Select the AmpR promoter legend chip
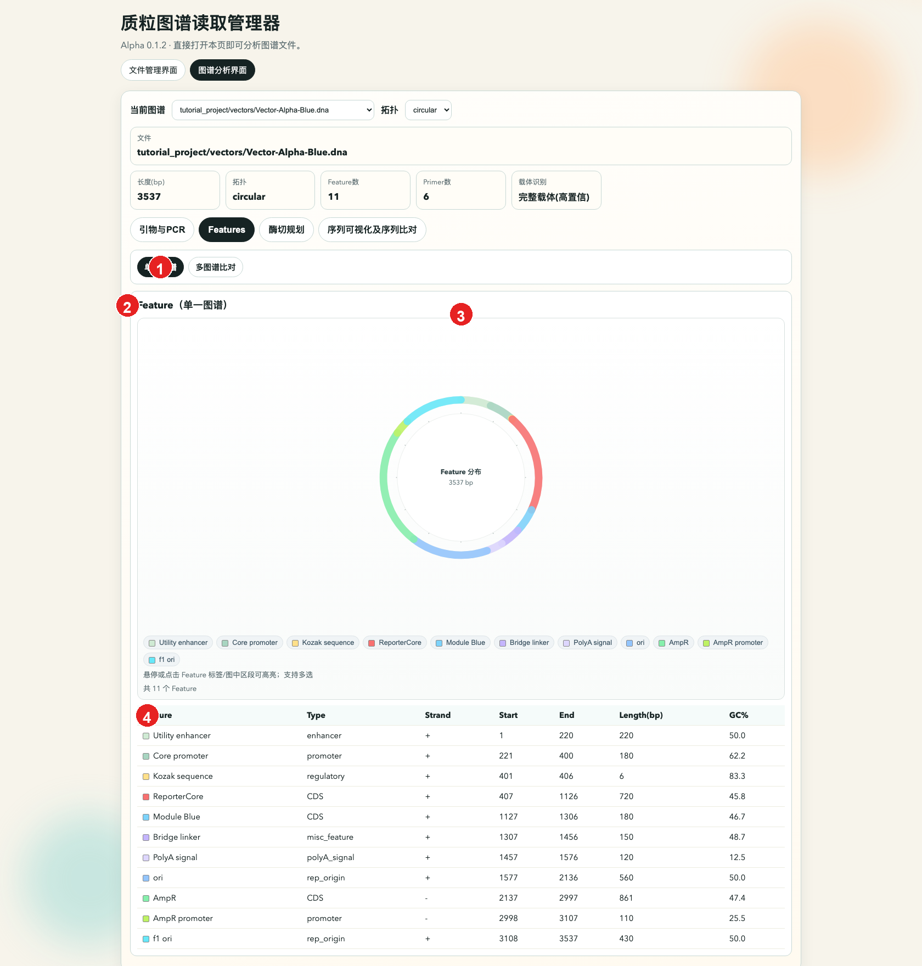Viewport: 922px width, 966px height. 733,642
